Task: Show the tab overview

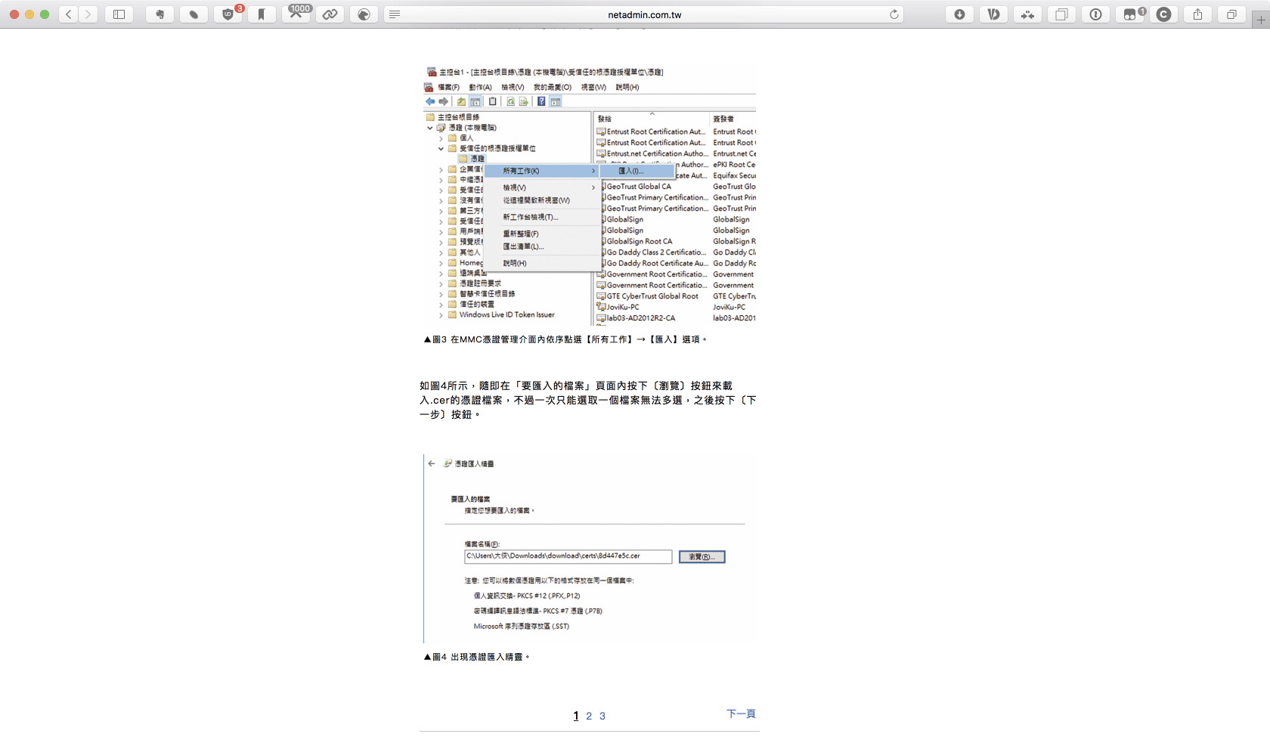Action: 1231,14
